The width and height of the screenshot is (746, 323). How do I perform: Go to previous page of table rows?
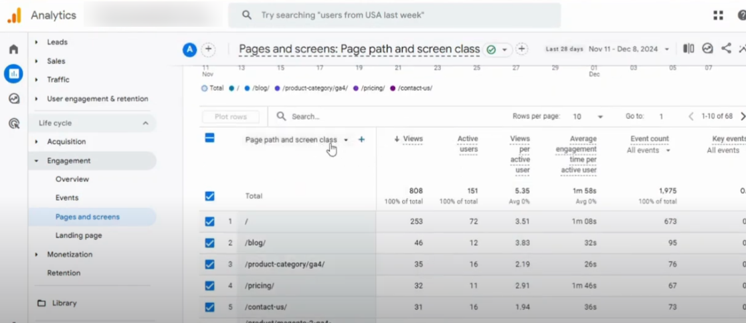[691, 116]
